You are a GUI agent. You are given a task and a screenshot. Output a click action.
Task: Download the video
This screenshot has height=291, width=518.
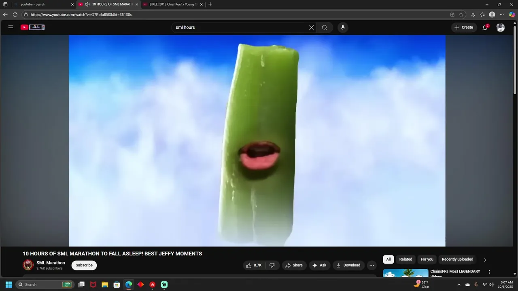(x=348, y=265)
